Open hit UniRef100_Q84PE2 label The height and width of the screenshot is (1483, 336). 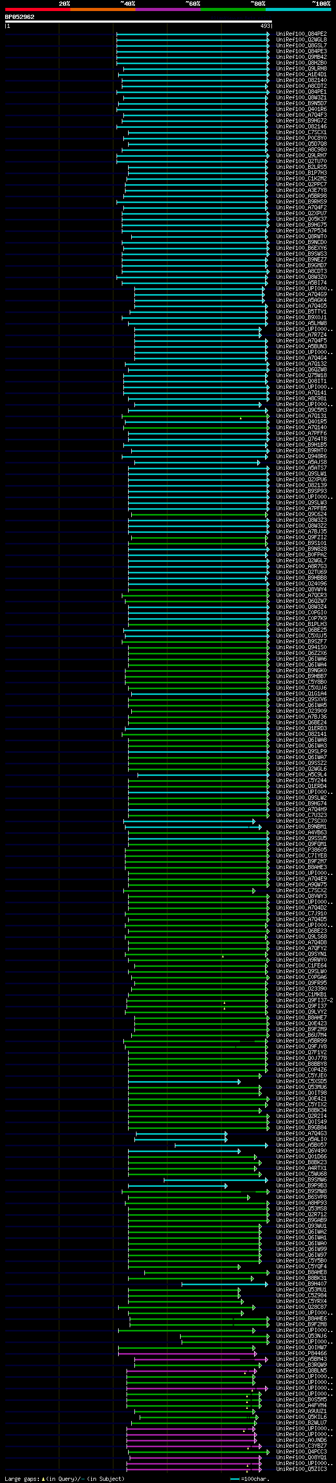[x=301, y=34]
